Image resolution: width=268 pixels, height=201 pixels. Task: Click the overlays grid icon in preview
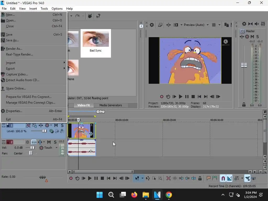(x=214, y=25)
